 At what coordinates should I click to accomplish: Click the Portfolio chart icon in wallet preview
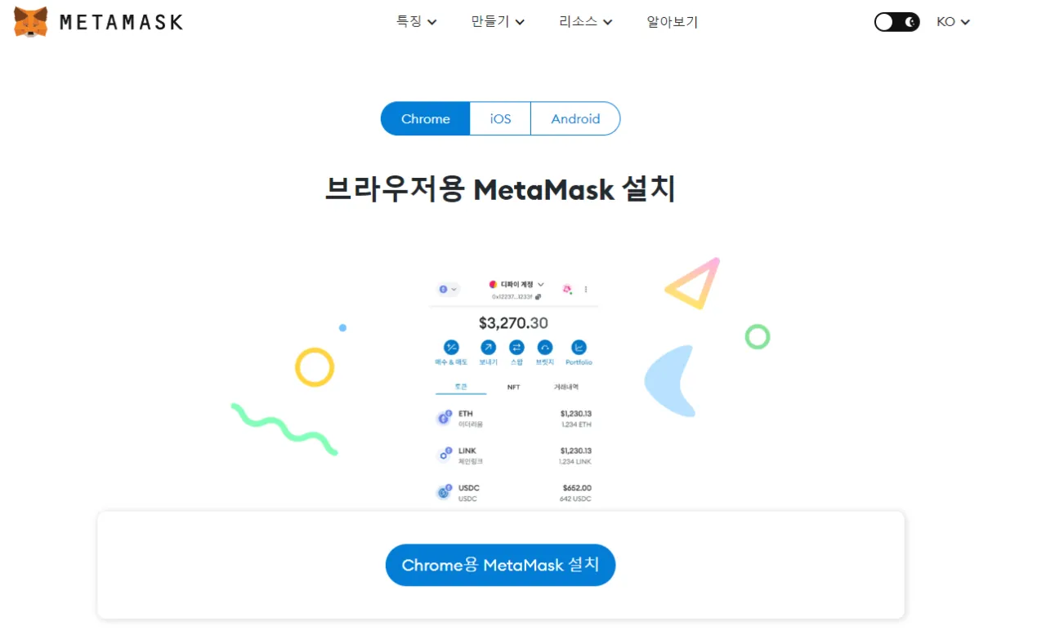point(579,347)
